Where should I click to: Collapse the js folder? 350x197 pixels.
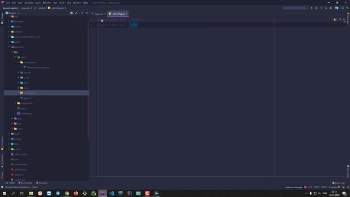click(x=12, y=52)
